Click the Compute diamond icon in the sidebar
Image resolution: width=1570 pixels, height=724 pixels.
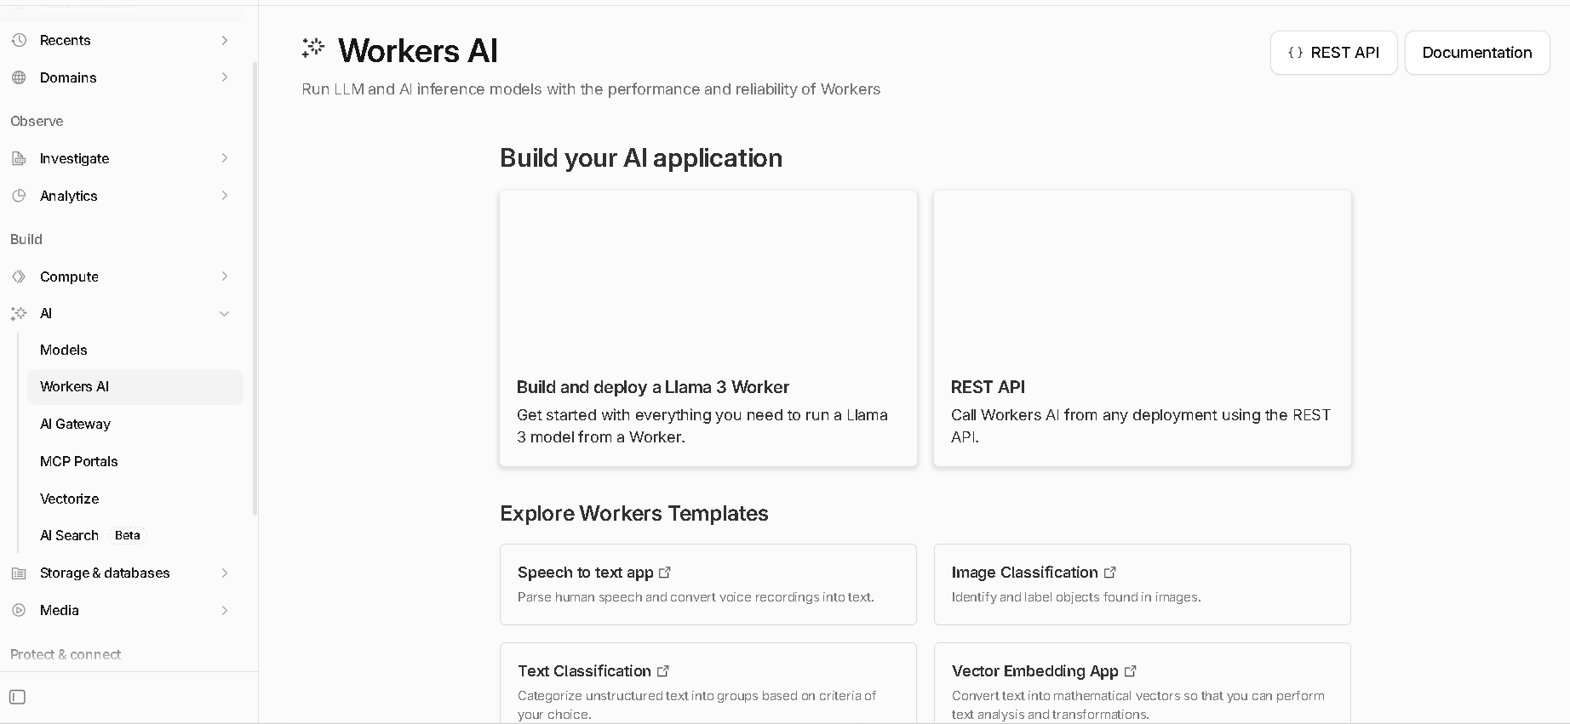pyautogui.click(x=19, y=276)
